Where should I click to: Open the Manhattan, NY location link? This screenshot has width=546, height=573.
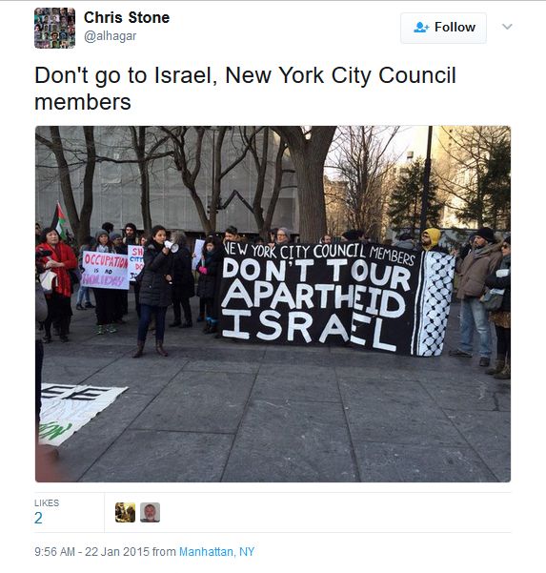tap(216, 551)
